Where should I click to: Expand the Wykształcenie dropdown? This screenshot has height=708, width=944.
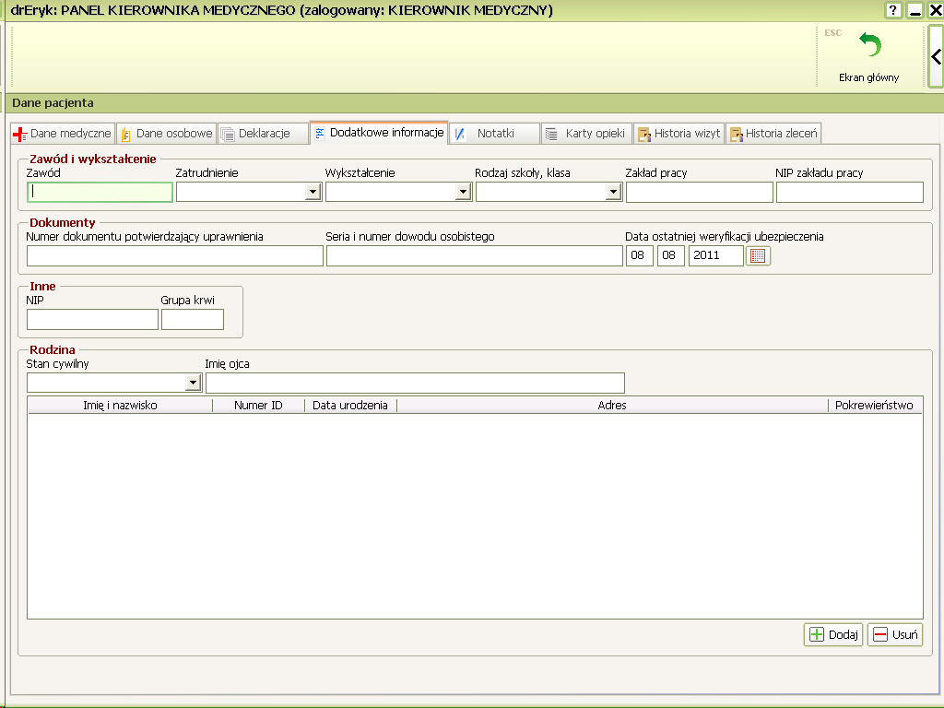coord(463,192)
